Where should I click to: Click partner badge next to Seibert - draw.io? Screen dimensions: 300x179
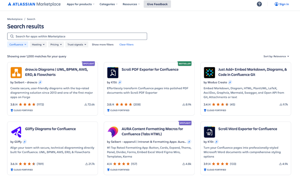(x=40, y=82)
